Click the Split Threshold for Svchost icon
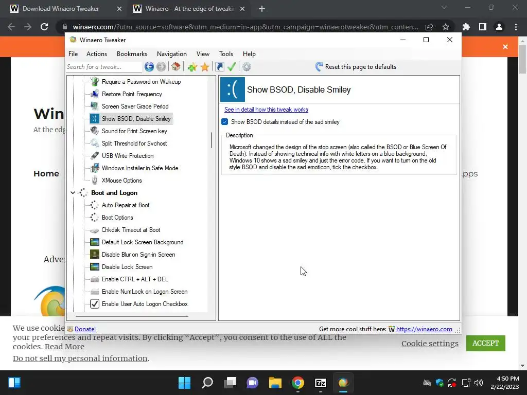This screenshot has width=527, height=395. coord(95,143)
